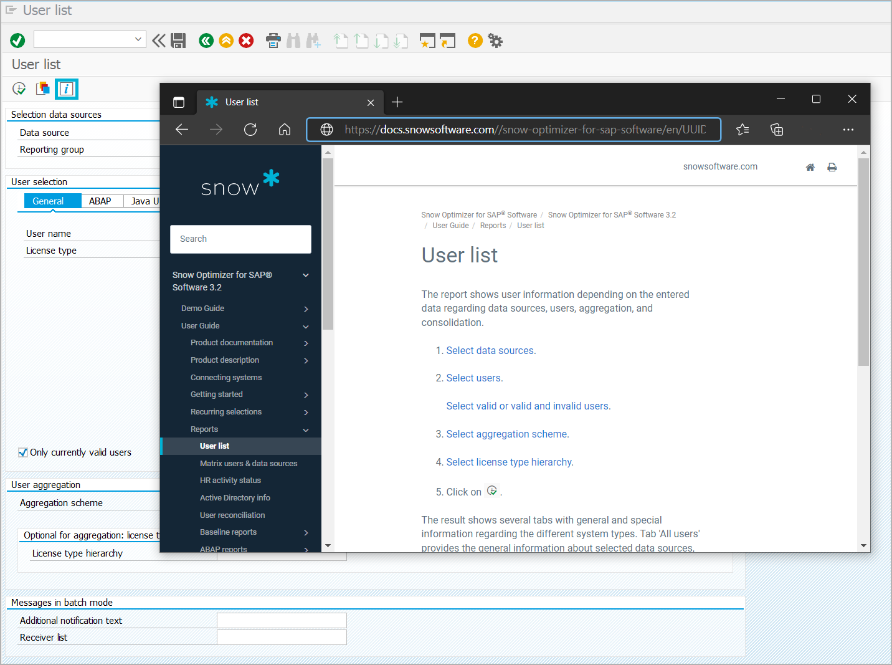Open browser Settings and more menu
892x665 pixels.
click(848, 130)
